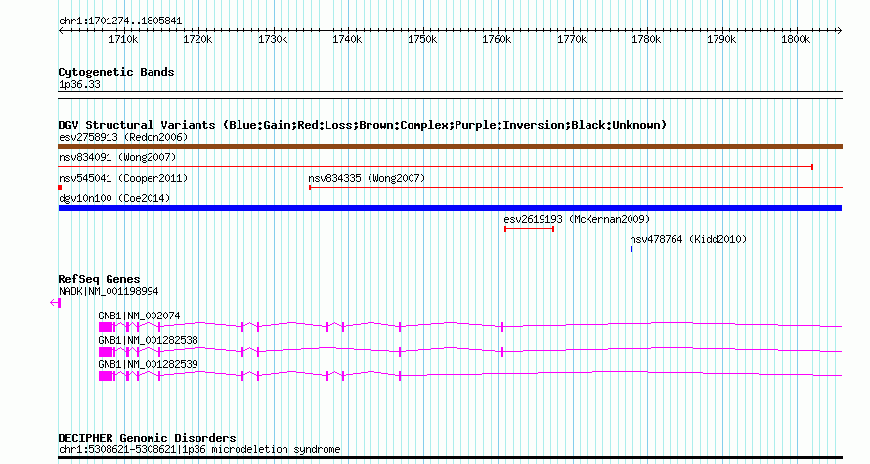Click the black DECIPHER disorder bar
Viewport: 870px width, 464px height.
pos(450,458)
